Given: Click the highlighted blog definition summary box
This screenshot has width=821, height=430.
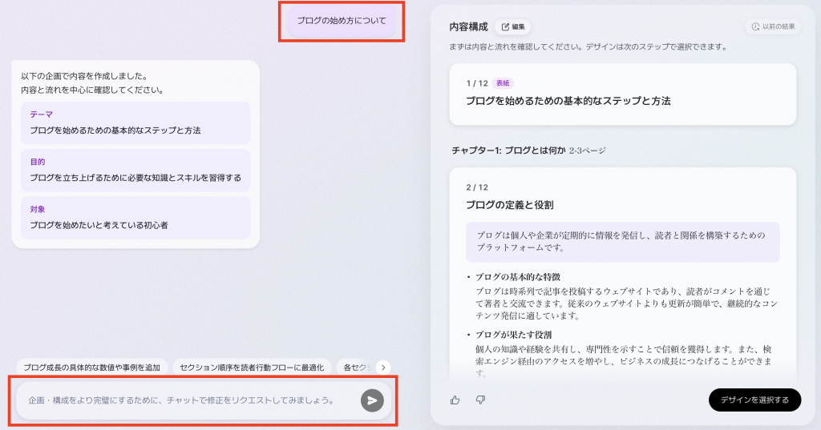Looking at the screenshot, I should (622, 242).
